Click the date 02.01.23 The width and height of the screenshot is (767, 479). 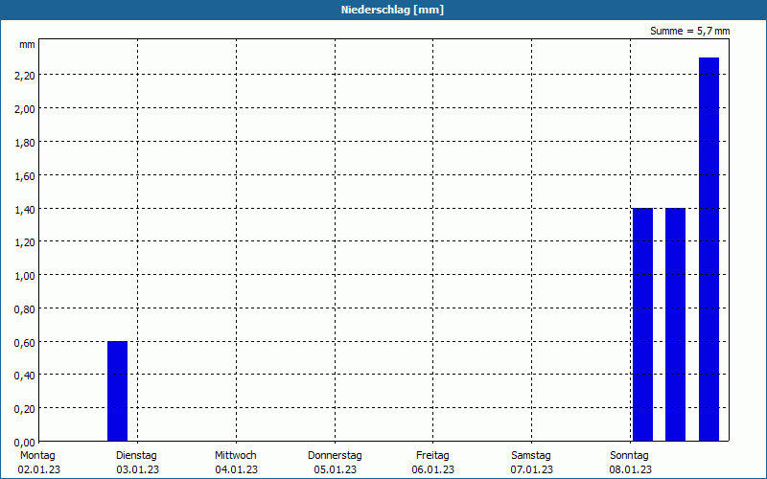pos(39,470)
